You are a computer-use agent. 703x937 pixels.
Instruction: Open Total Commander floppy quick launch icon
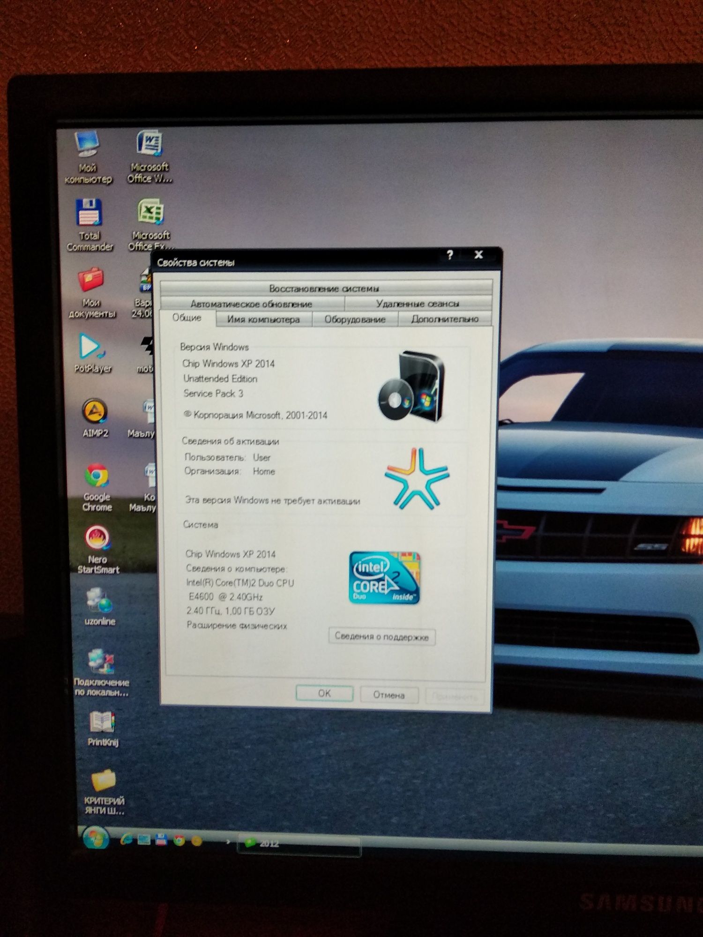[161, 840]
